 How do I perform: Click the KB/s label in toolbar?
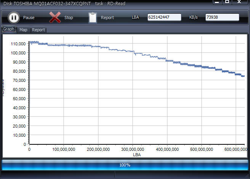(193, 17)
